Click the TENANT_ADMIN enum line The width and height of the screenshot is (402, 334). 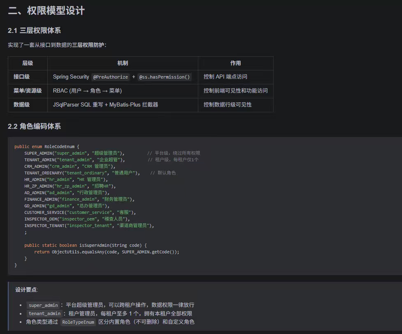pyautogui.click(x=74, y=160)
